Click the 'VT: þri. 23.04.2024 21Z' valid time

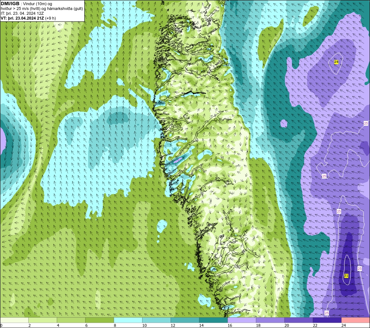23,18
